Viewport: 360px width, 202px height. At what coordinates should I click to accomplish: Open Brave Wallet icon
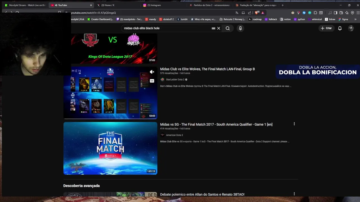tap(341, 13)
